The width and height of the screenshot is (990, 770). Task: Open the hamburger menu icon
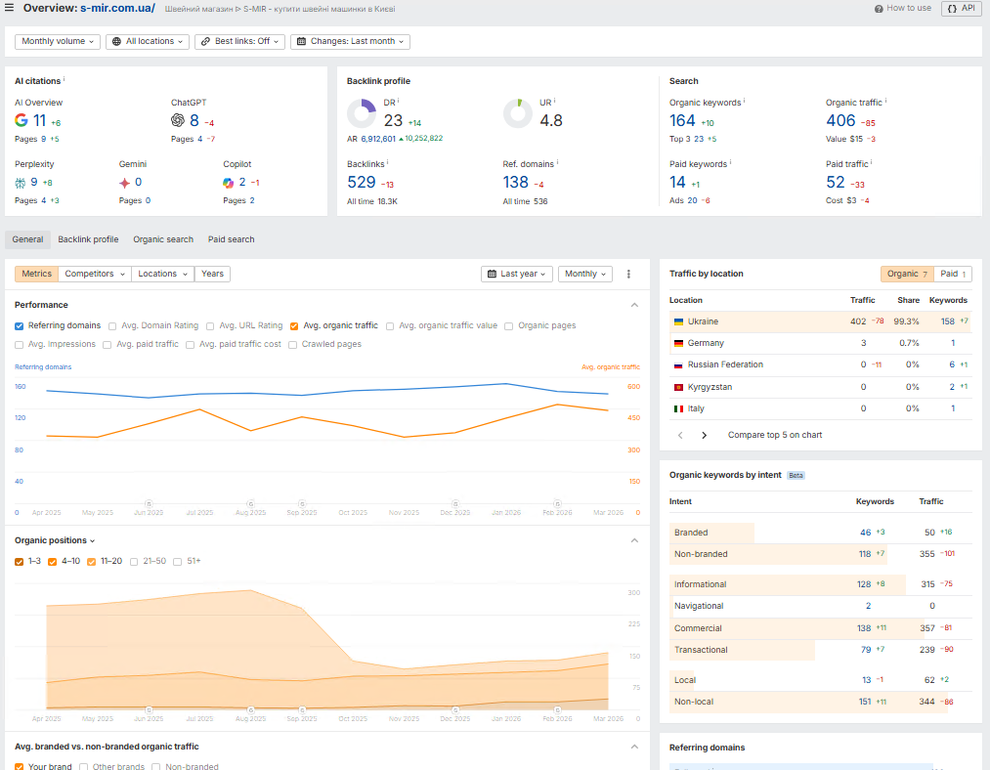coord(10,9)
